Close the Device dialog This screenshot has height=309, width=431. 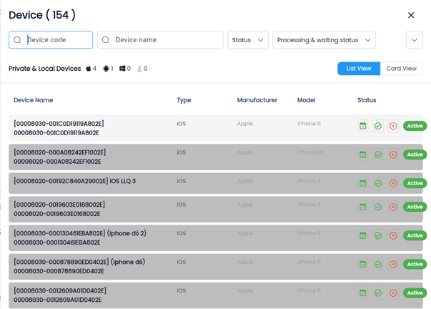click(411, 15)
